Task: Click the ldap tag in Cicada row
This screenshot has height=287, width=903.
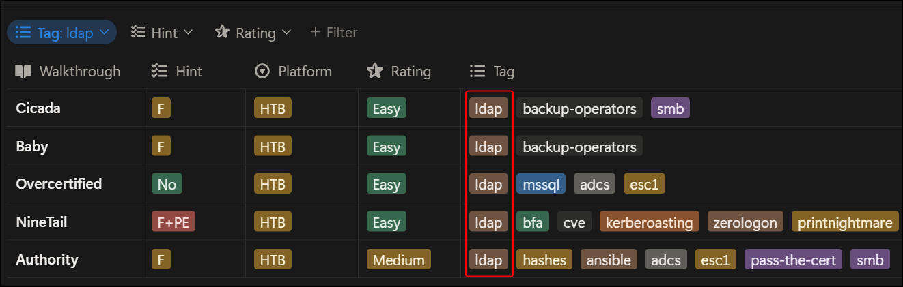Action: [488, 108]
